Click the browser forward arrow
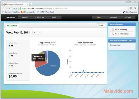This screenshot has width=139, height=99. [7, 8]
